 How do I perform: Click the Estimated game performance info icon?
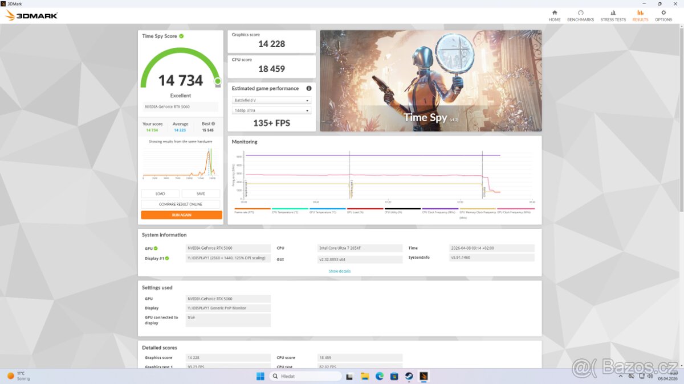point(308,88)
